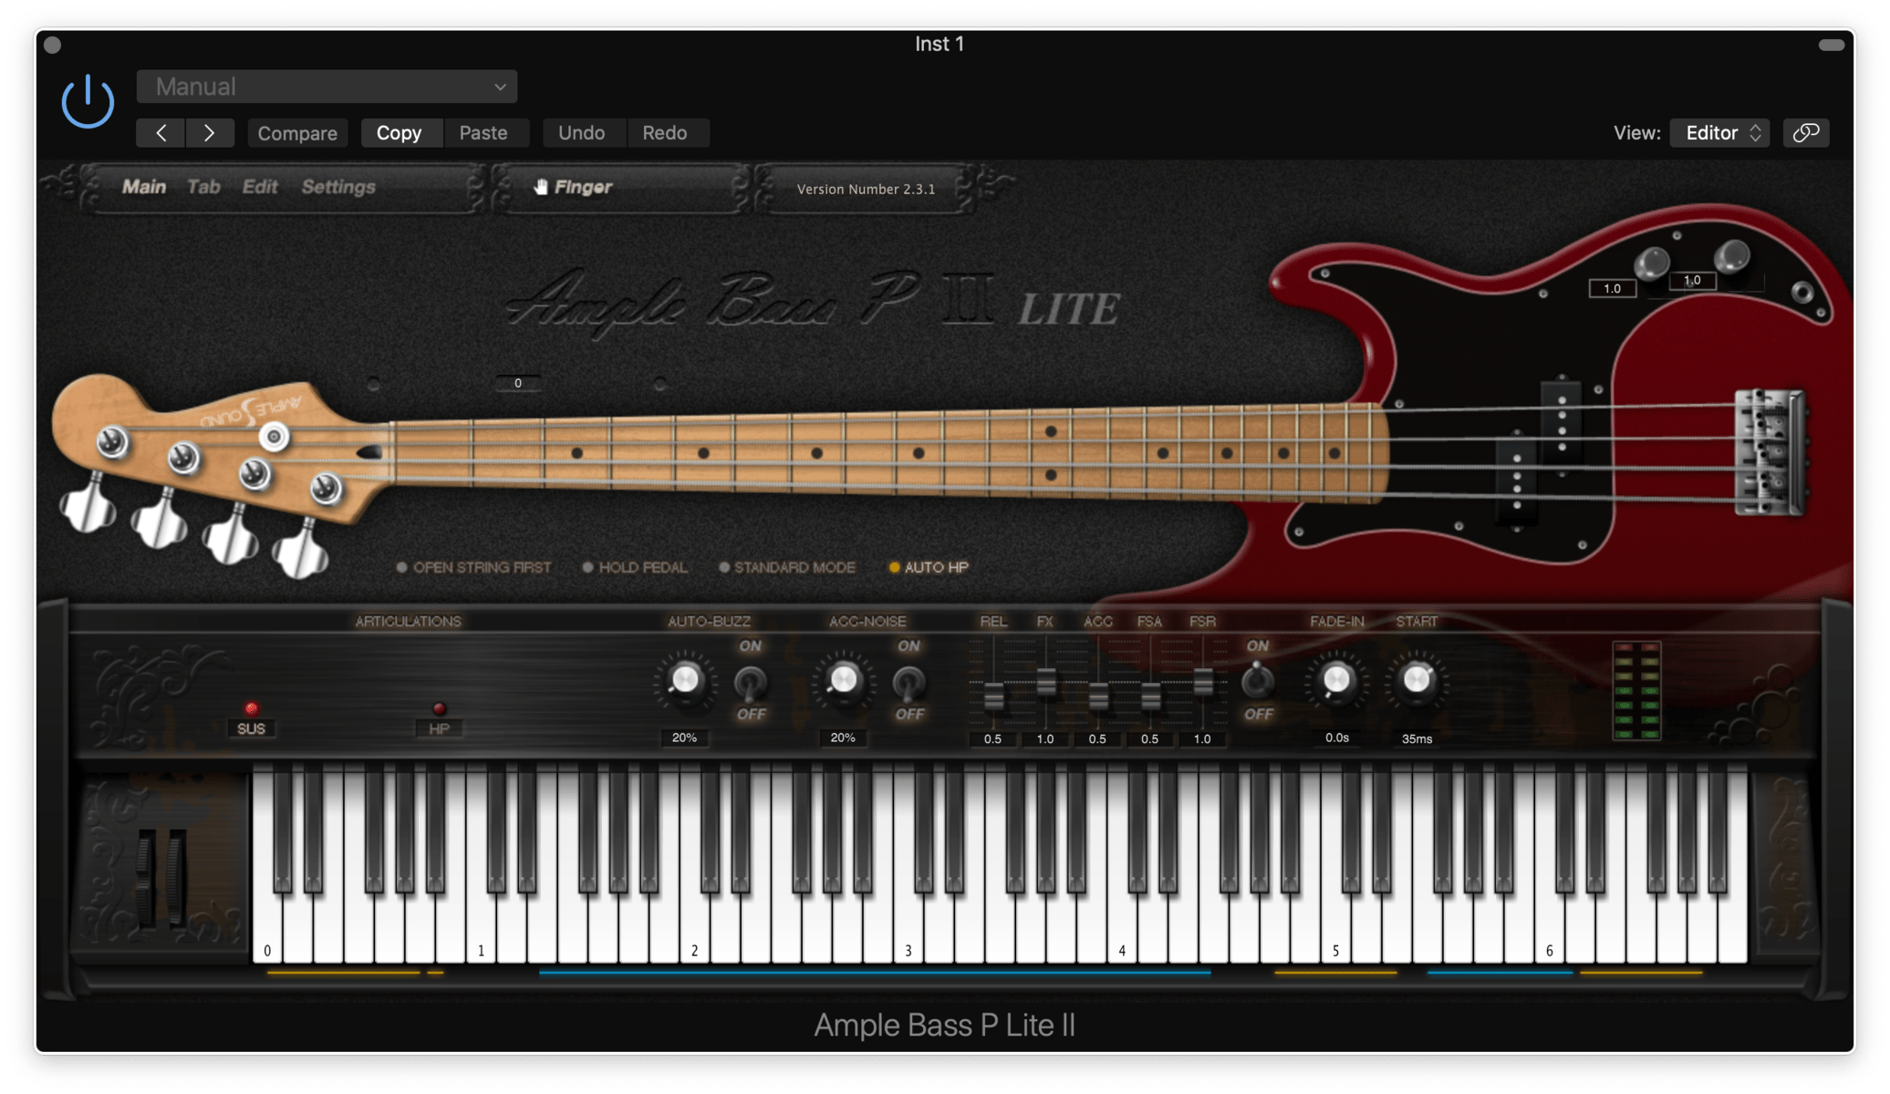Click the back navigation chevron arrow
1890x1094 pixels.
[161, 131]
